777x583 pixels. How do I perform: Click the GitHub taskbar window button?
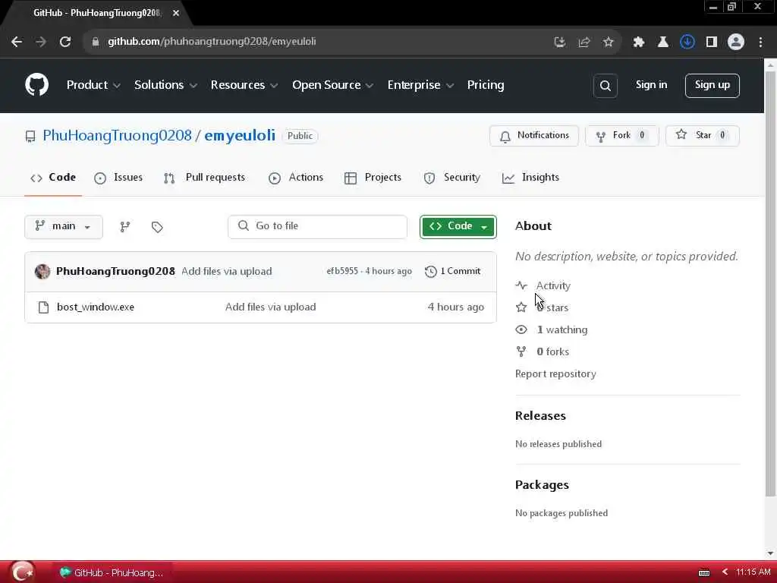tap(111, 572)
